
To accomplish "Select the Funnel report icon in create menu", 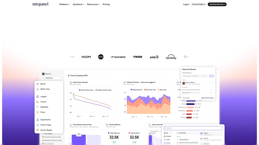I will pyautogui.click(x=38, y=102).
